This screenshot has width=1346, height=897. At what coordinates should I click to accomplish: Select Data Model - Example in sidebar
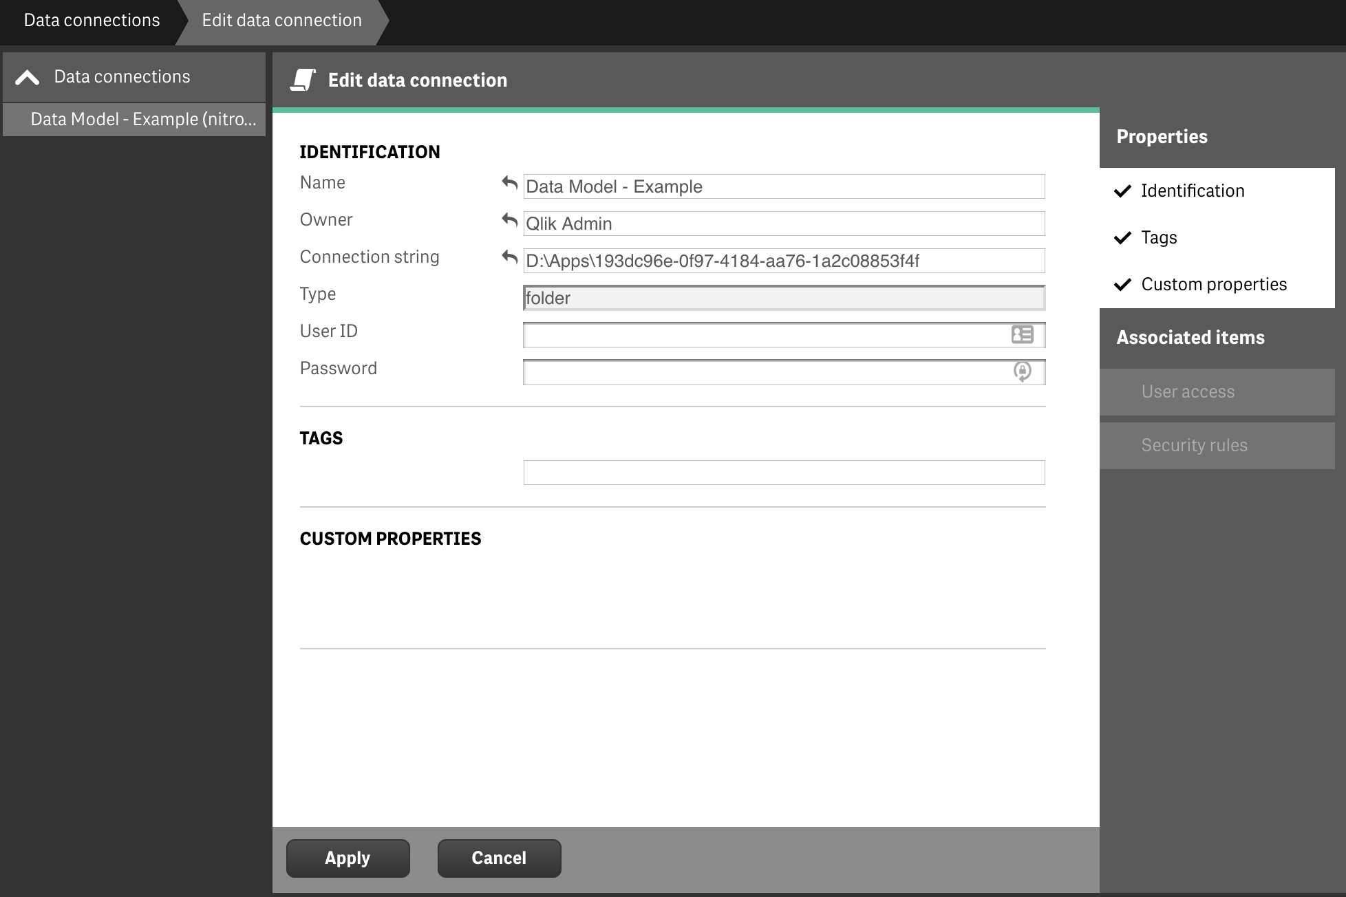(x=142, y=120)
